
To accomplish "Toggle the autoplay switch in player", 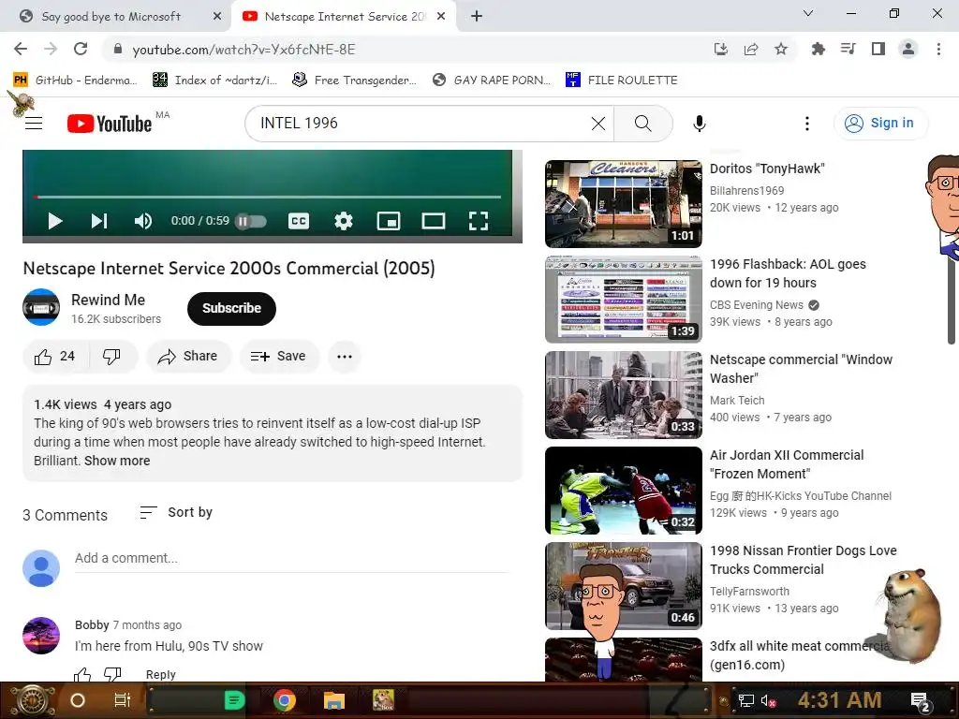I will [x=251, y=221].
